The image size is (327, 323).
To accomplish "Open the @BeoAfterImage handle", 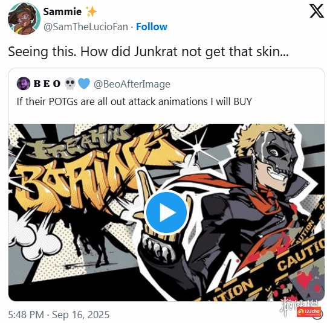I will point(132,84).
